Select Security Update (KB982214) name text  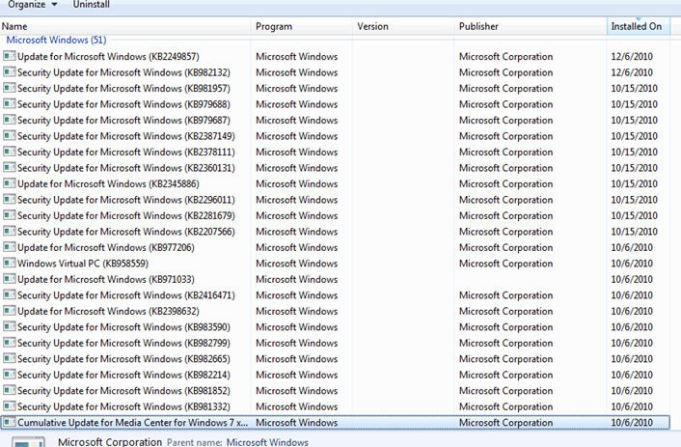(x=123, y=375)
